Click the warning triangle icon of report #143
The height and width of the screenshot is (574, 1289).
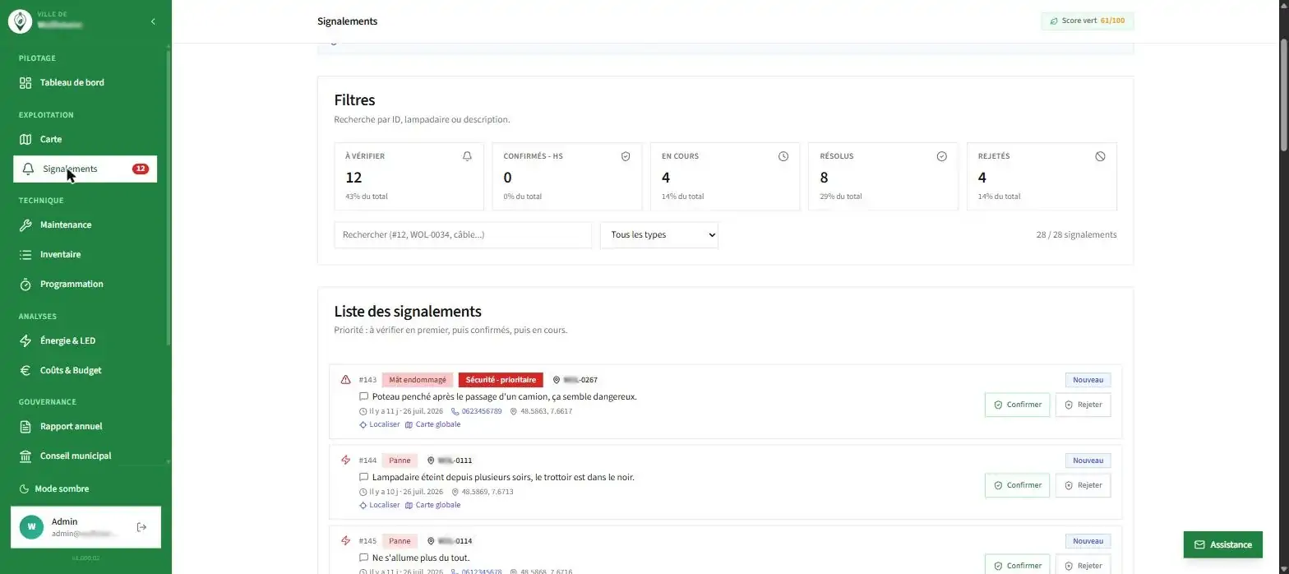345,380
